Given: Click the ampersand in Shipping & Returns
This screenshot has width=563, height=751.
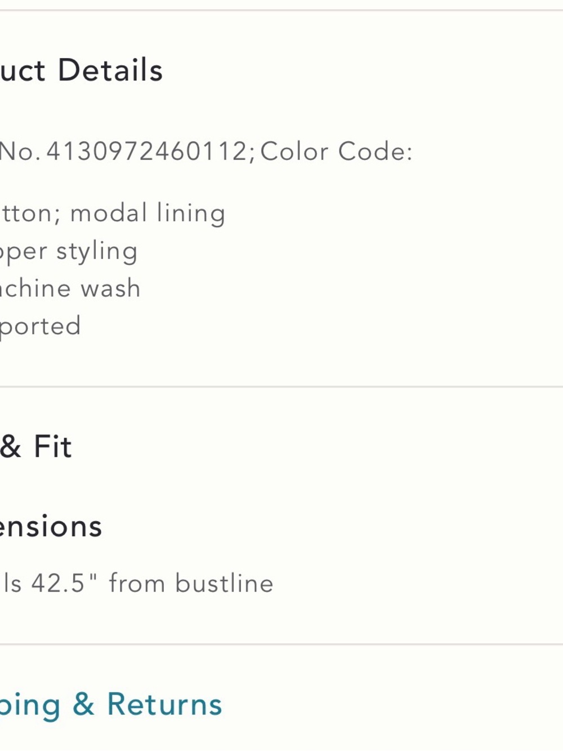Looking at the screenshot, I should click(83, 705).
